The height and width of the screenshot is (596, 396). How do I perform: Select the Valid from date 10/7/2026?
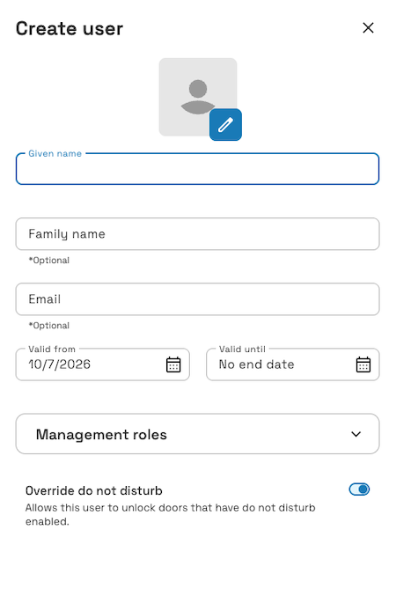[x=59, y=364]
